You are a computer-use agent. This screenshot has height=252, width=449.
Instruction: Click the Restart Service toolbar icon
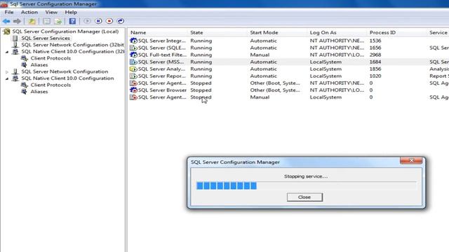(121, 21)
